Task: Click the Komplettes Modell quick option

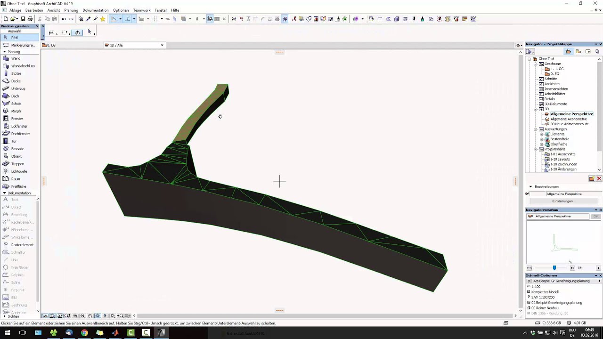Action: pyautogui.click(x=545, y=292)
